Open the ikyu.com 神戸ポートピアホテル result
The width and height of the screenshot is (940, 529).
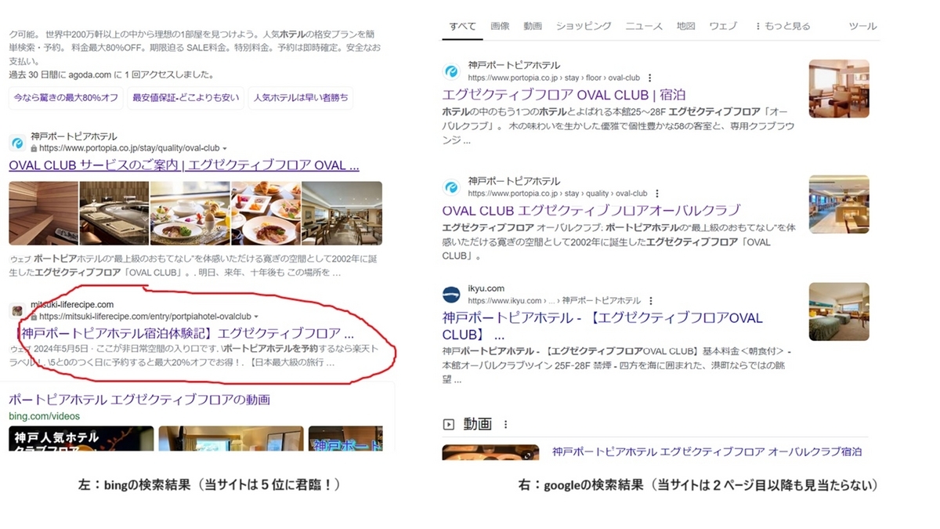coord(602,325)
